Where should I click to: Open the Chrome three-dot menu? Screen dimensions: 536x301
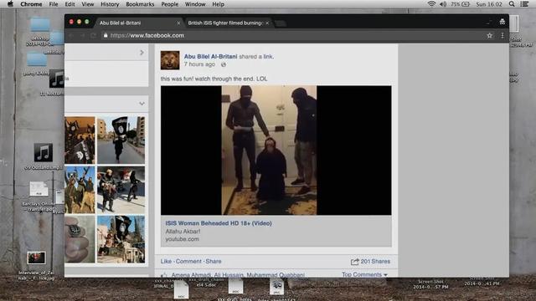coord(502,35)
